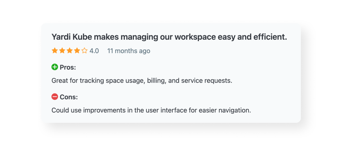The height and width of the screenshot is (146, 342).
Task: Click the empty fifth rating star
Action: pyautogui.click(x=85, y=51)
